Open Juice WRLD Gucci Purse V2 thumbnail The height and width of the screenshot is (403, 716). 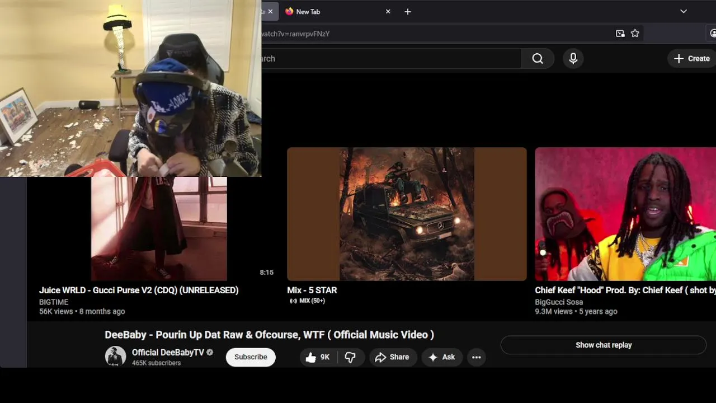click(x=159, y=229)
